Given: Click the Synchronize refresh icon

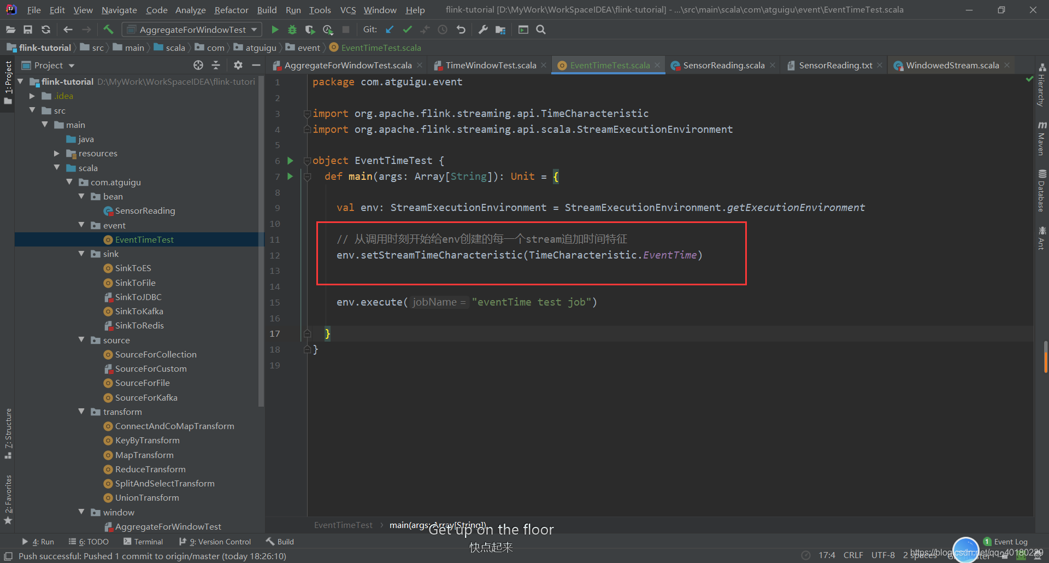Looking at the screenshot, I should pyautogui.click(x=46, y=30).
